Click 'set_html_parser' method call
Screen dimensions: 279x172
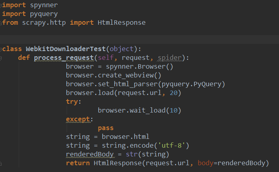tap(128, 84)
